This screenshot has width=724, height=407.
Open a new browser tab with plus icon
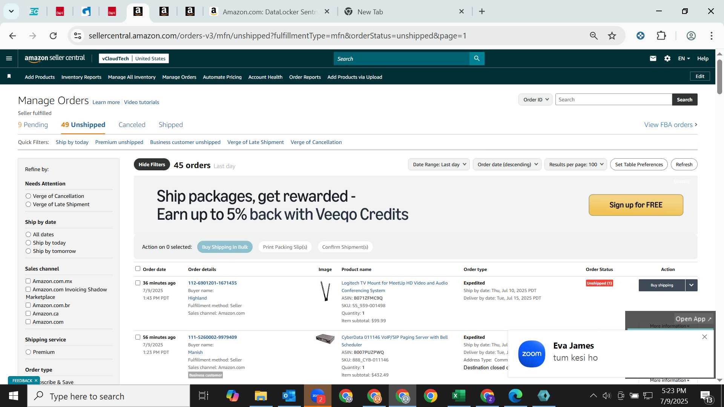(x=482, y=12)
